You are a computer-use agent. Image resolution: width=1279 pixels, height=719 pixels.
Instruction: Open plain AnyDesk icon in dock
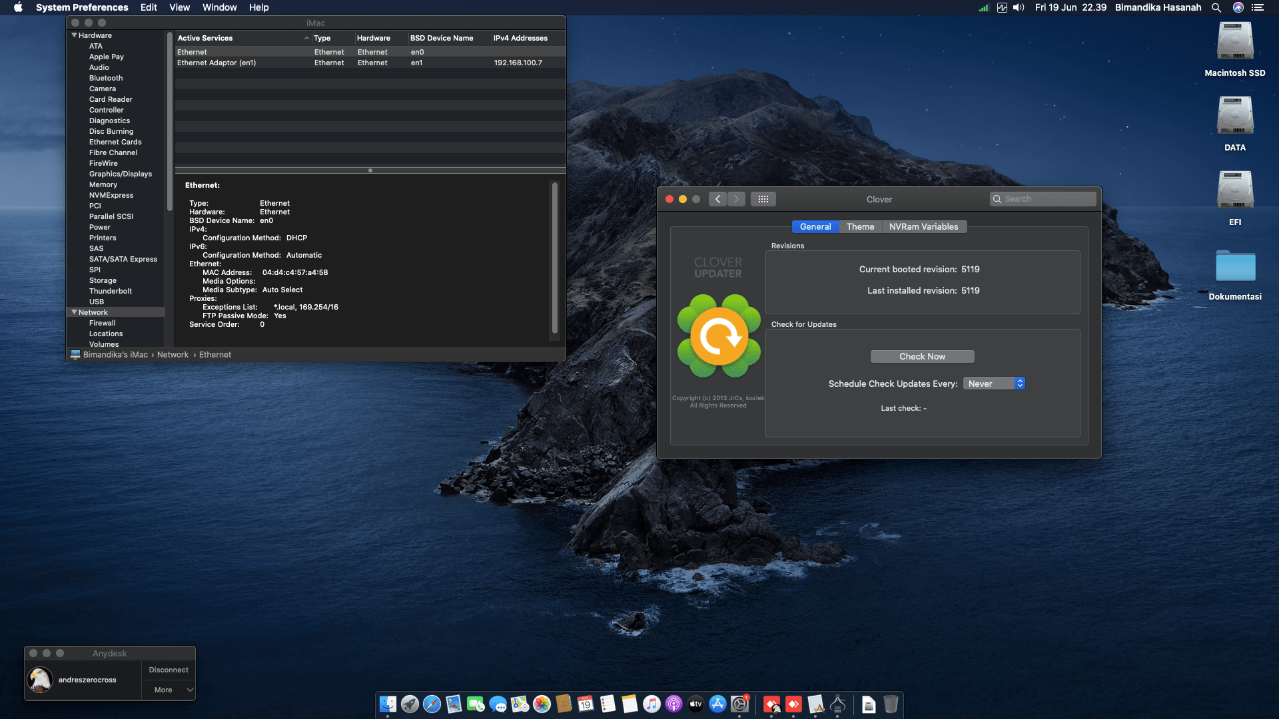(793, 704)
